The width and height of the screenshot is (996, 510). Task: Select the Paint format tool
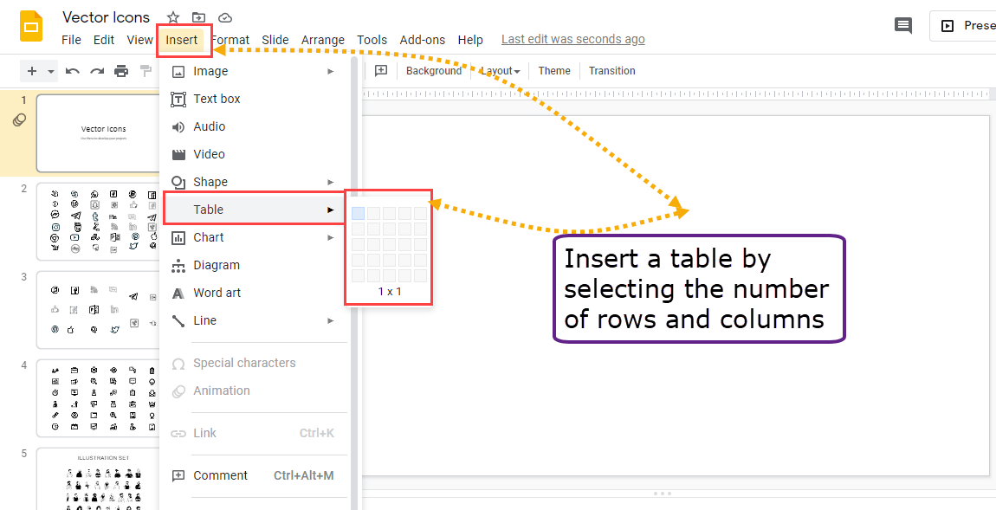point(146,71)
